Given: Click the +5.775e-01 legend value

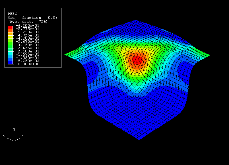Looking at the screenshot, I should pos(28,29).
